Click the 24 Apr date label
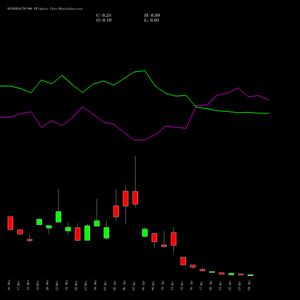The image size is (300, 300). 249,286
